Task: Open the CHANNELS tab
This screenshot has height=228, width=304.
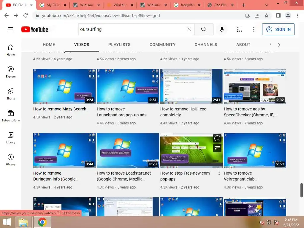Action: pyautogui.click(x=206, y=45)
